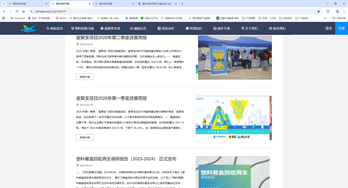Expand the overflow bookmarks chevron

pos(325,18)
